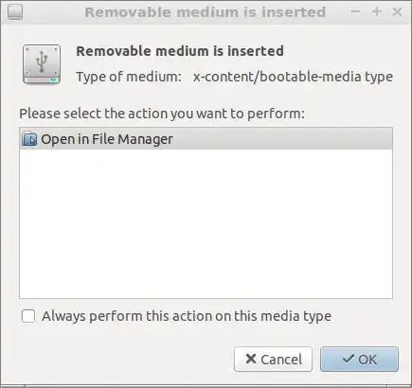Minimize the dialog window
Viewport: 412px width, 388px height.
pos(355,12)
